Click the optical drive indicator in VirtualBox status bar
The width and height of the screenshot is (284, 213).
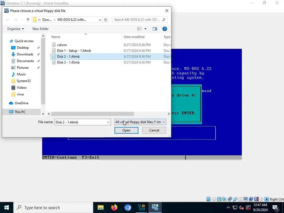tap(214, 199)
